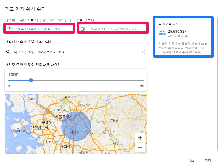This screenshot has height=166, width=218.
Task: Click the location pin icon in radius tab
Action: (x=9, y=29)
